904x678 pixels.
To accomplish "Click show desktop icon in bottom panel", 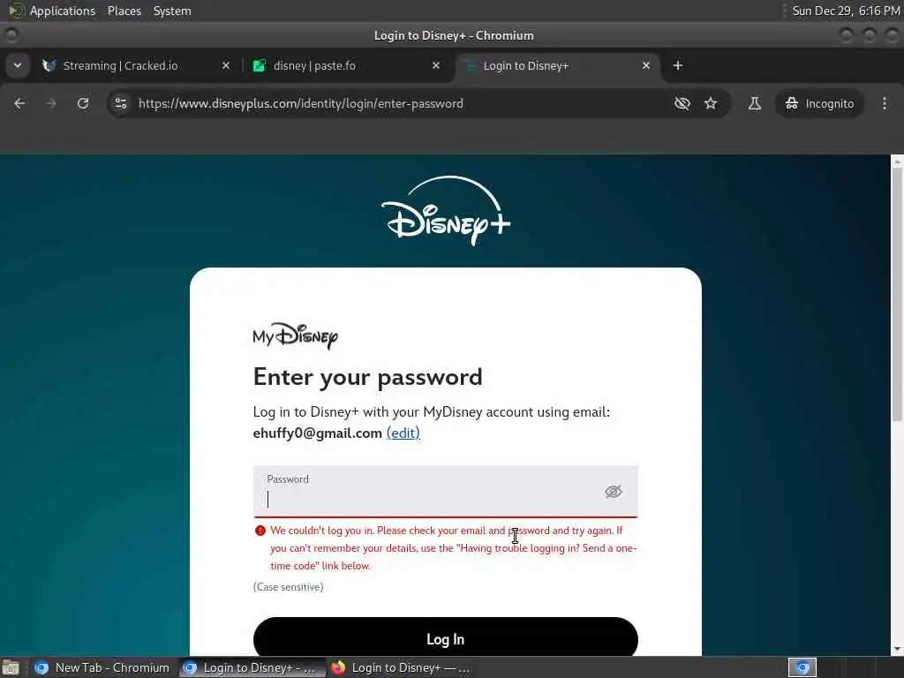I will 11,667.
